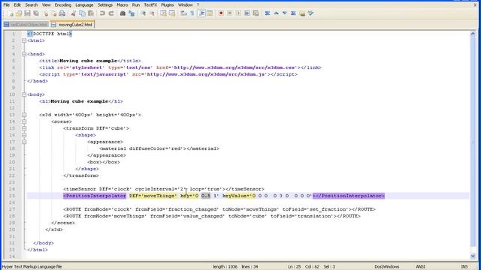This screenshot has height=270, width=481.
Task: Save the current file with floppy icon
Action: (x=28, y=13)
